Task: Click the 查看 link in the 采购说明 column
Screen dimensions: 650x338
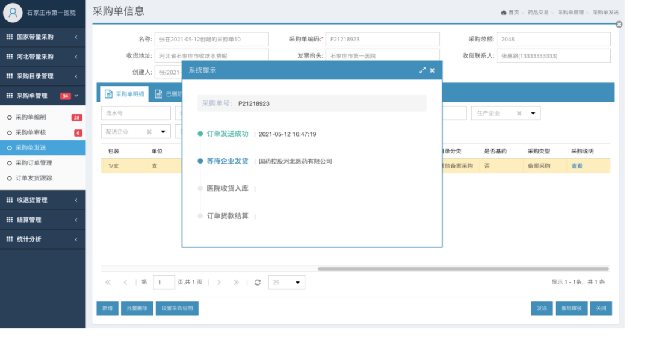Action: point(577,166)
